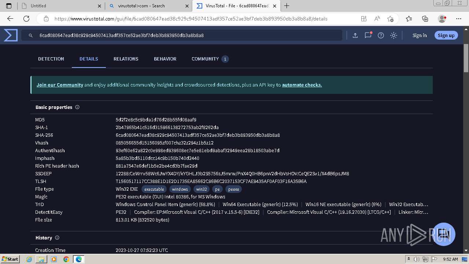Click the win32 file type tag
The width and height of the screenshot is (469, 264).
point(202,189)
